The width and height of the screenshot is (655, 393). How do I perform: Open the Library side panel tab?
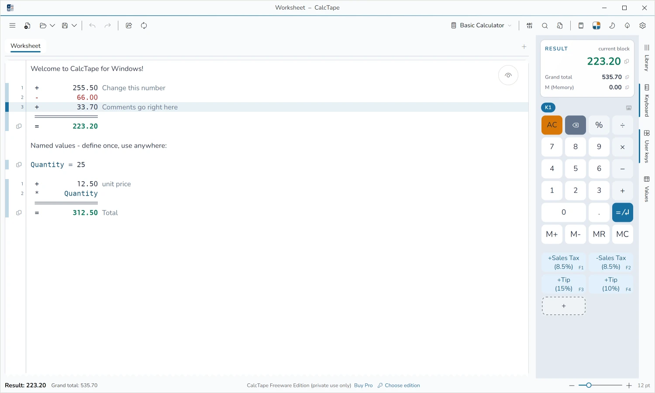pos(647,58)
